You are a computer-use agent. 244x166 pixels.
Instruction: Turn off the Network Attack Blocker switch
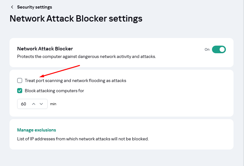[x=219, y=49]
